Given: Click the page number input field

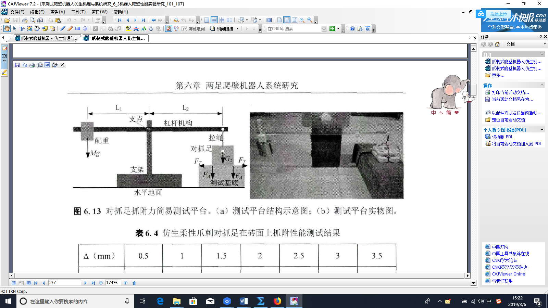Looking at the screenshot, I should [64, 283].
